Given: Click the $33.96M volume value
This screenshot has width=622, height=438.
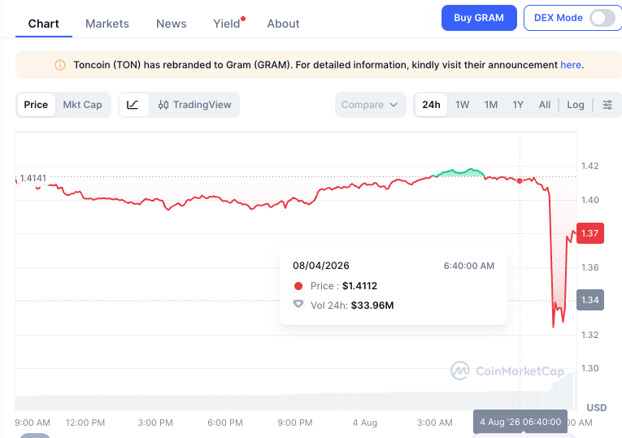Looking at the screenshot, I should (x=372, y=306).
